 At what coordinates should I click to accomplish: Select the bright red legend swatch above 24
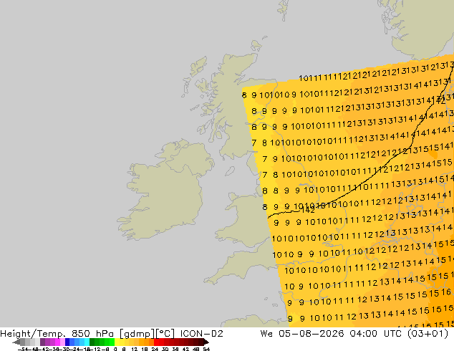pyautogui.click(x=156, y=342)
